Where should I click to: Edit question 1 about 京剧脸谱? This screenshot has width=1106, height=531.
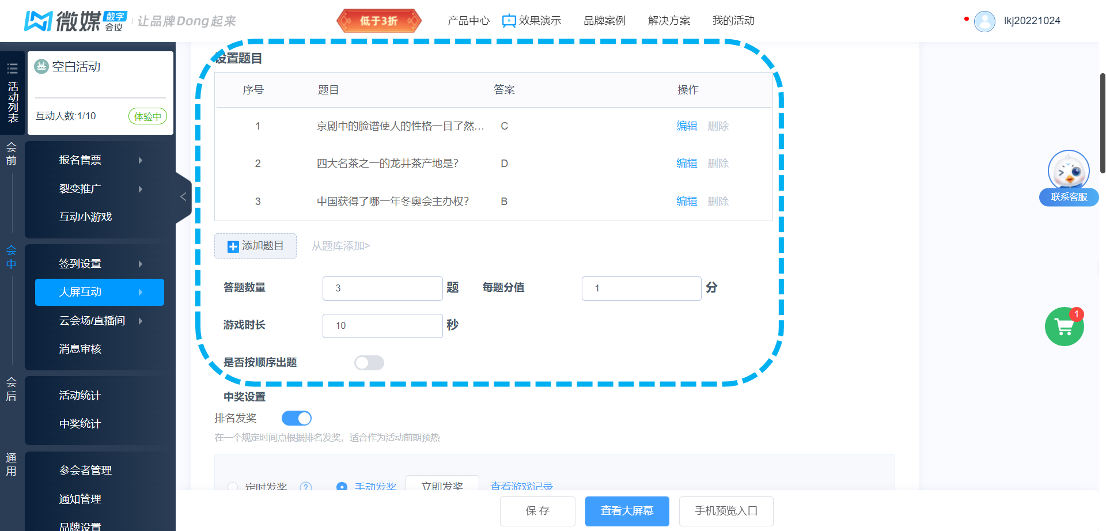[687, 126]
